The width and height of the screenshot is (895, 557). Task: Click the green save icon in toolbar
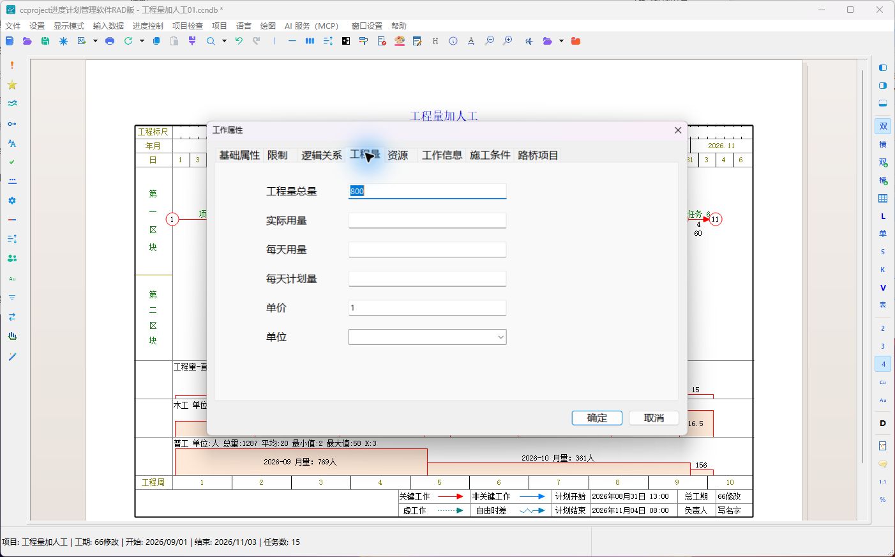tap(45, 41)
